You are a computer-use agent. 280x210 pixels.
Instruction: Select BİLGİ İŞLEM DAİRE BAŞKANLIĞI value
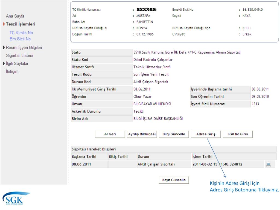158,119
